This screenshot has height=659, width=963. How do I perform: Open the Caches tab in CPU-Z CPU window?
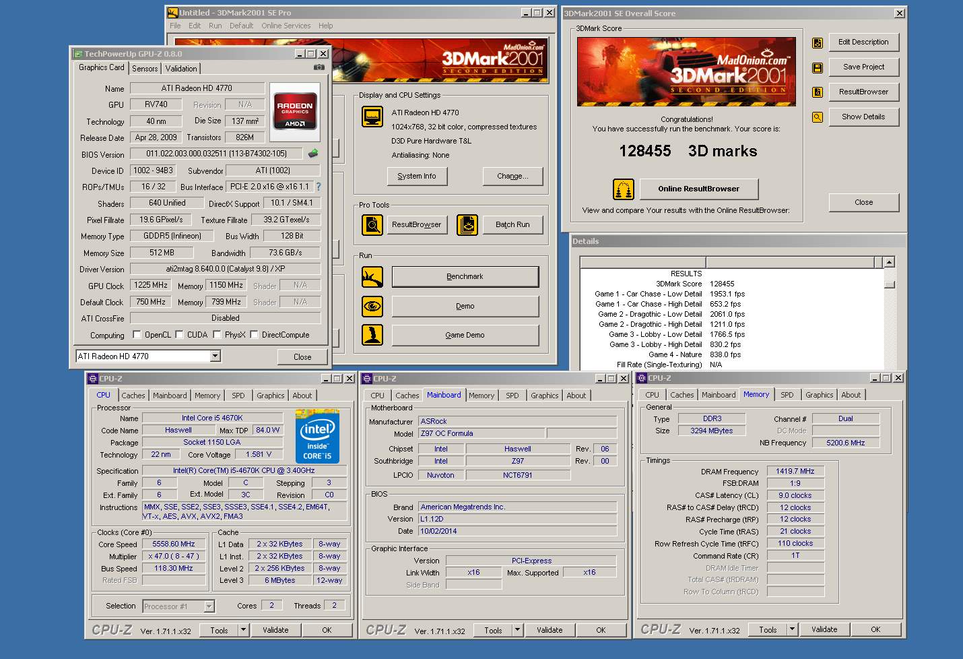click(133, 396)
